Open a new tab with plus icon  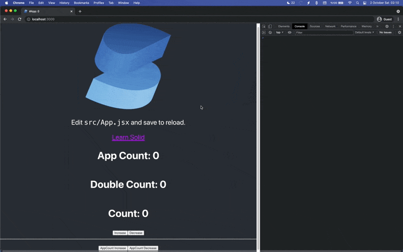[x=80, y=11]
